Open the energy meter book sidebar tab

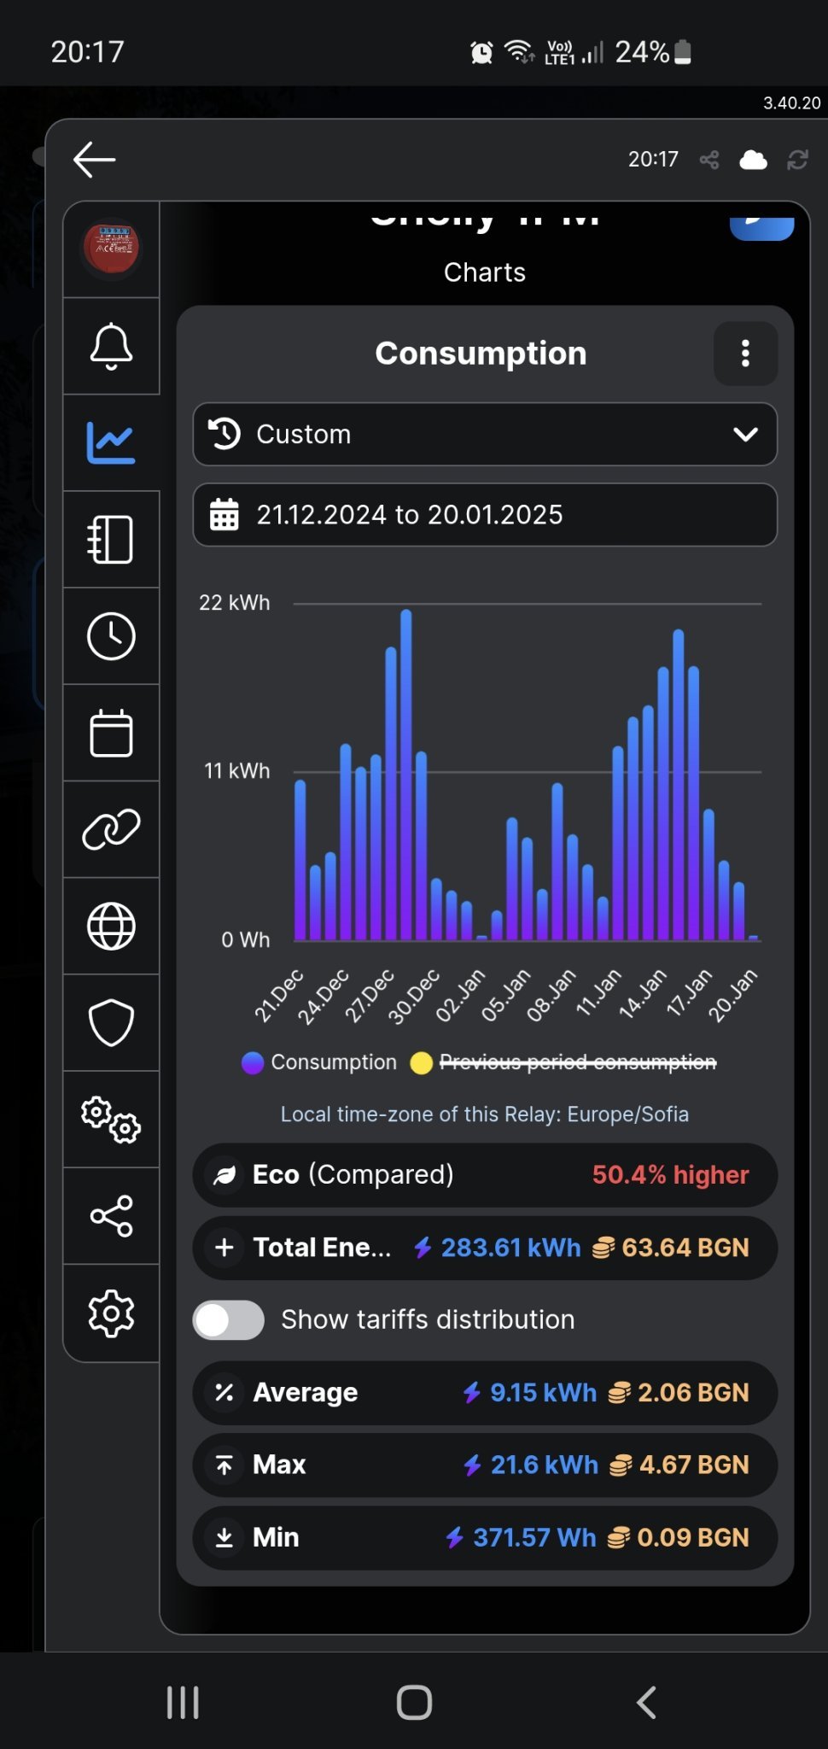point(111,539)
